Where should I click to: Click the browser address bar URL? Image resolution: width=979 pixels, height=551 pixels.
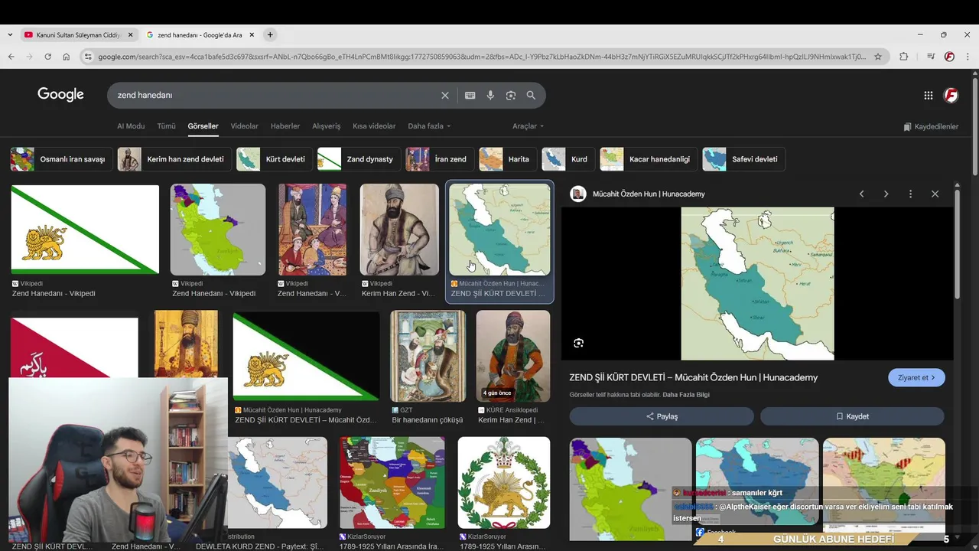click(482, 57)
